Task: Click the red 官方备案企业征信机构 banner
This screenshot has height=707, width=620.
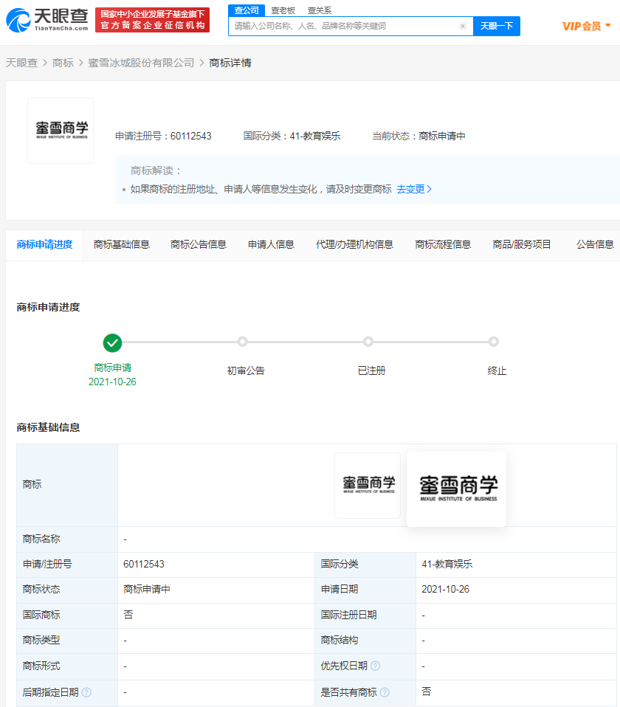Action: pyautogui.click(x=152, y=20)
